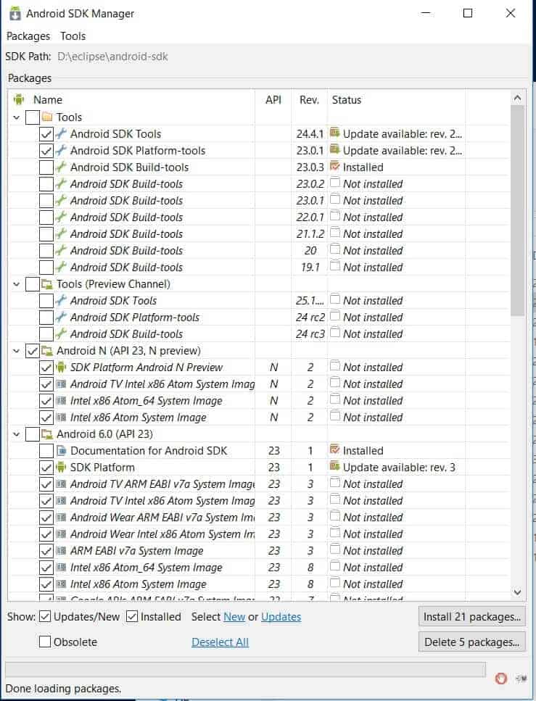
Task: Enable the Obsolete checkbox
Action: point(45,642)
